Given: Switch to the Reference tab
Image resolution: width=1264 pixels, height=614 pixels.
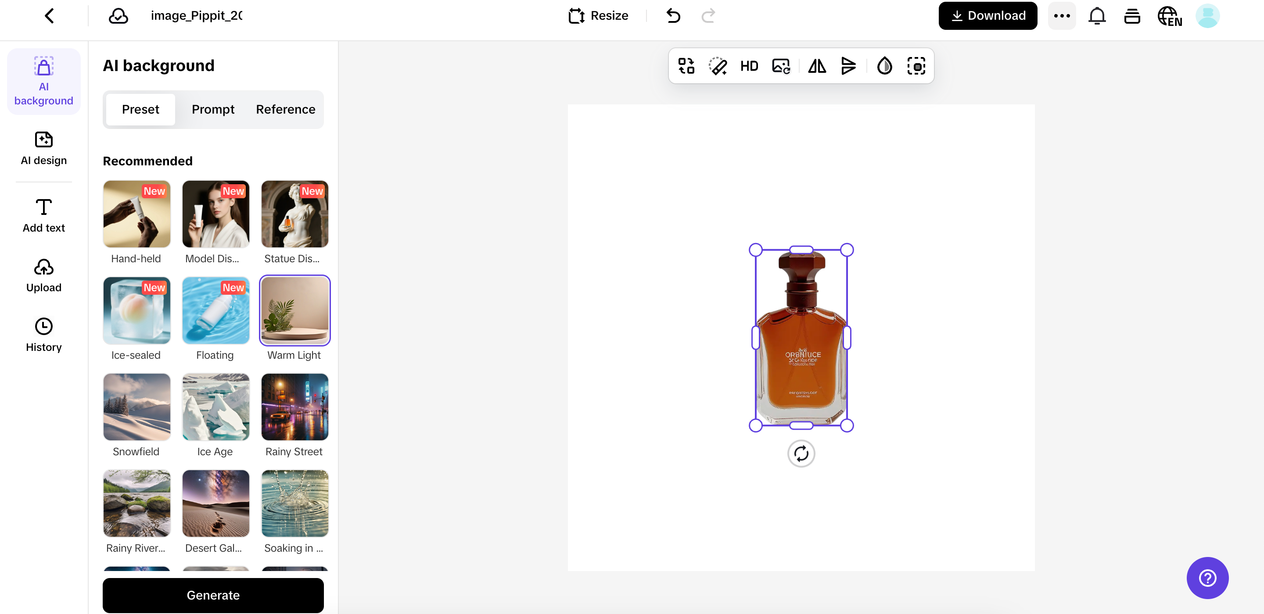Looking at the screenshot, I should coord(285,109).
